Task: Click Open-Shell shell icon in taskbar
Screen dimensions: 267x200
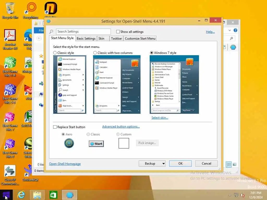Action: (x=69, y=195)
